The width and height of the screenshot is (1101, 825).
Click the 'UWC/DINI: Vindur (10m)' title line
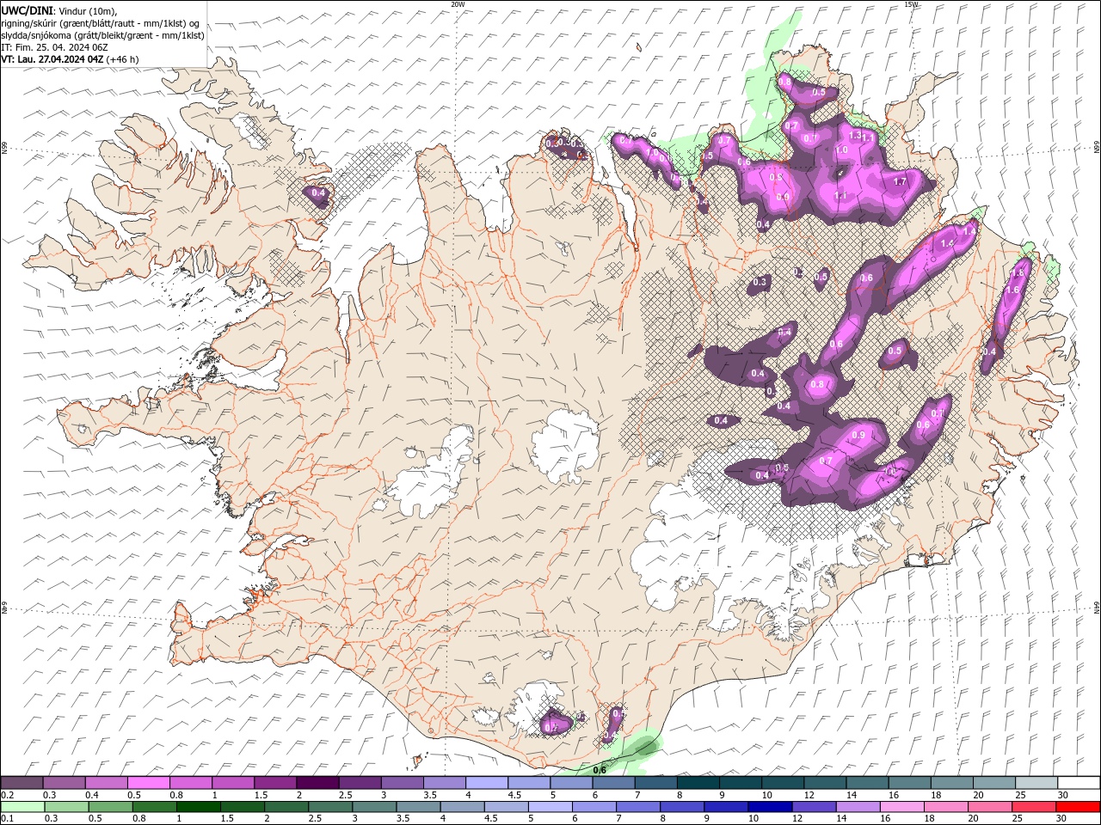coord(59,10)
